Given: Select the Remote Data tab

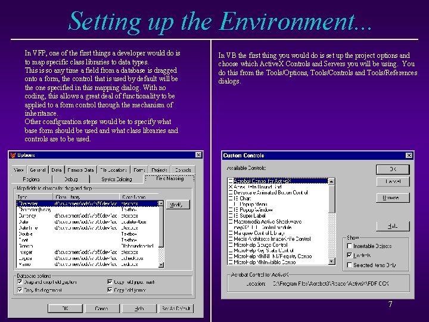Looking at the screenshot, I should [80, 170].
